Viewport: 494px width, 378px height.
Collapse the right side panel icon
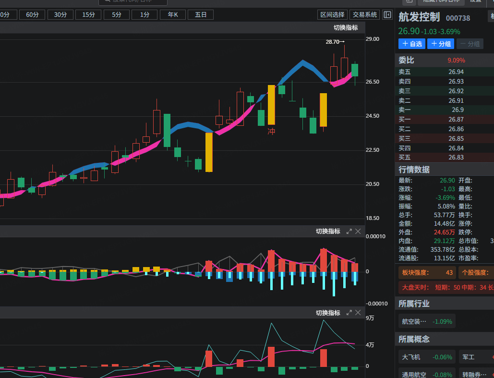pyautogui.click(x=387, y=15)
